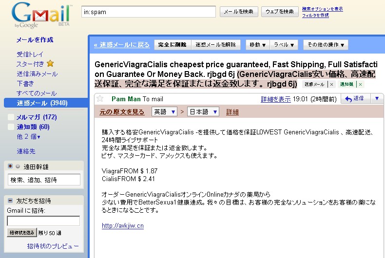This screenshot has width=385, height=258.
Task: Open 招待状のプレビュー link
Action: (x=53, y=246)
